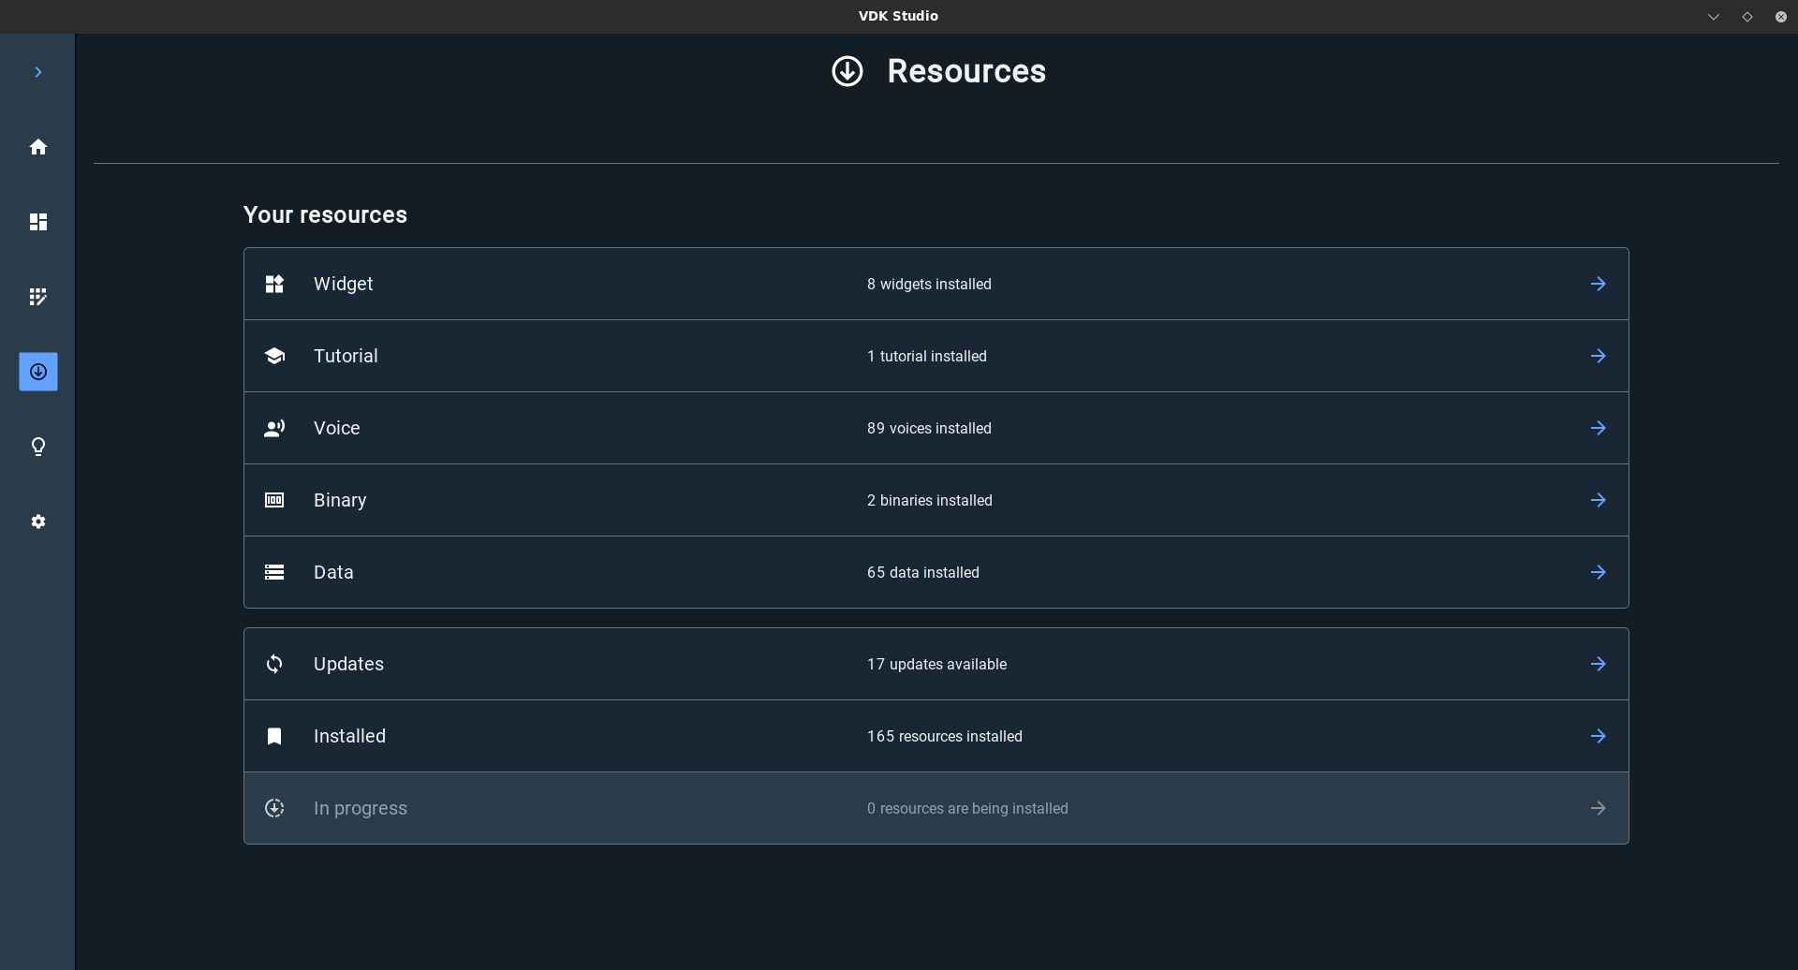The image size is (1798, 970).
Task: Select the In progress row
Action: pyautogui.click(x=936, y=808)
